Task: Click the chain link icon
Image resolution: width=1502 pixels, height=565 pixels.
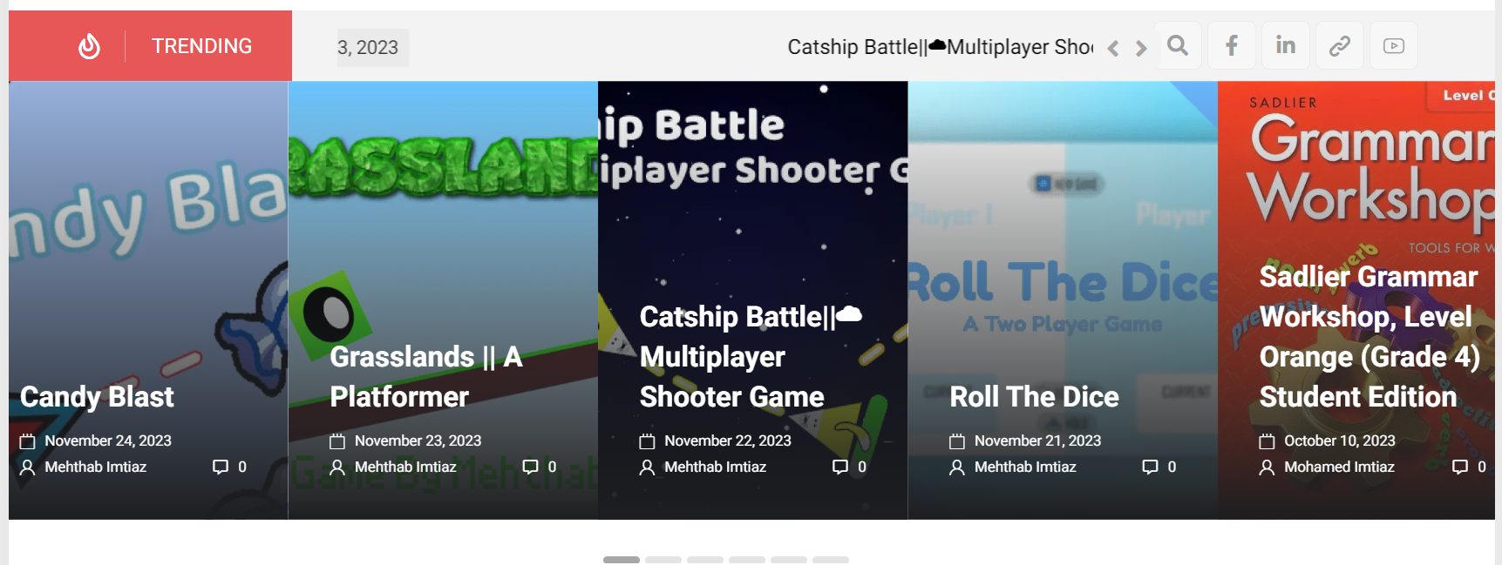Action: coord(1340,45)
